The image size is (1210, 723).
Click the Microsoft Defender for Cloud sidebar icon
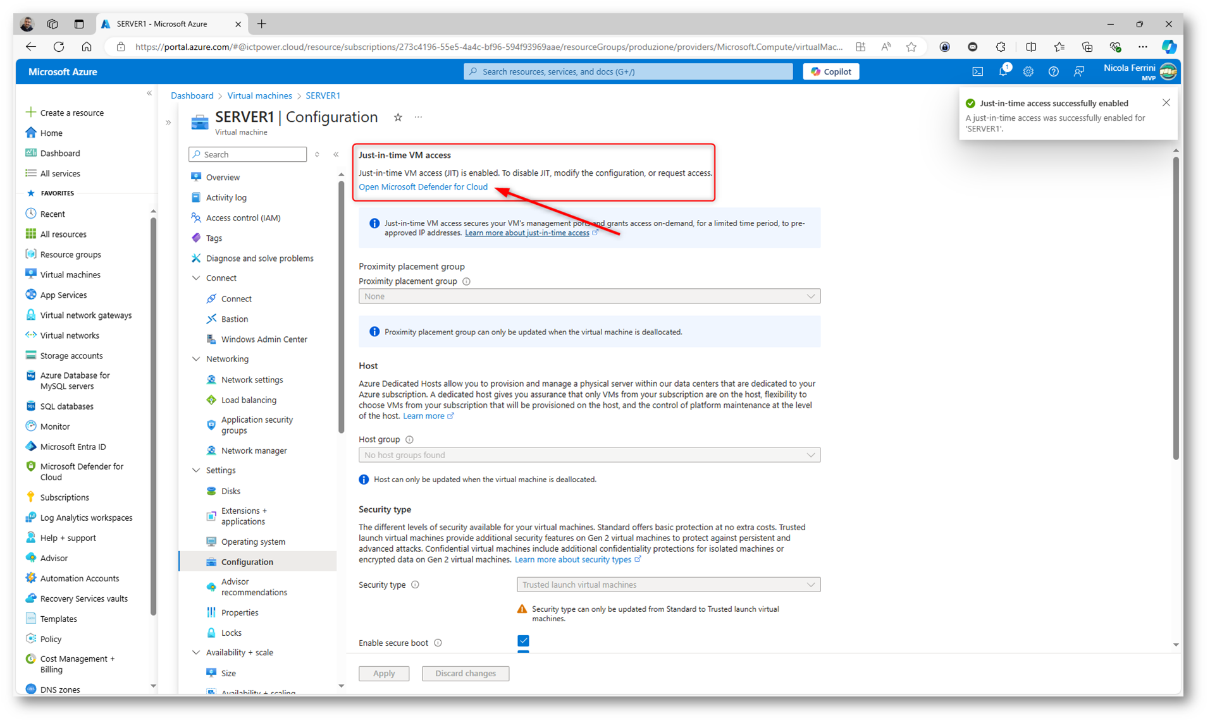point(31,467)
